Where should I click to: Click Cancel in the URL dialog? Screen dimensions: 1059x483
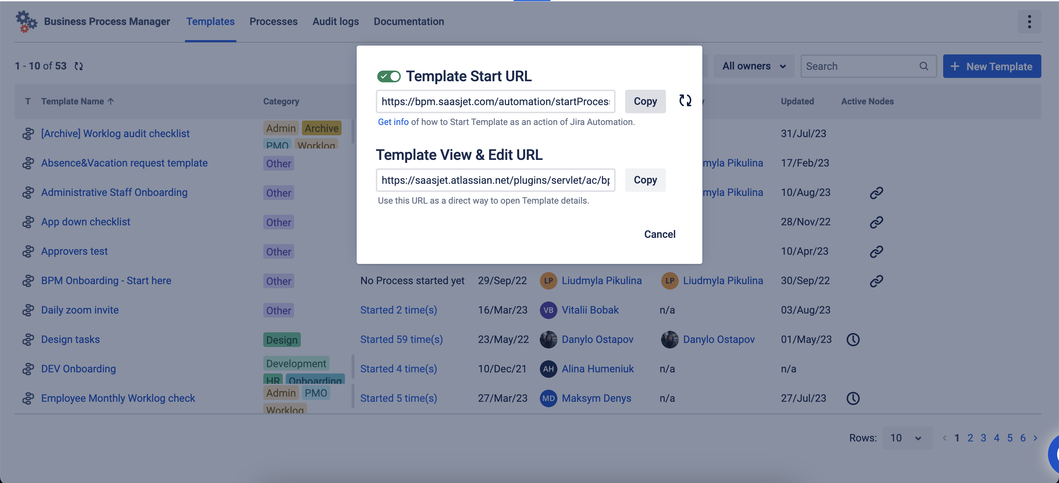pos(659,234)
